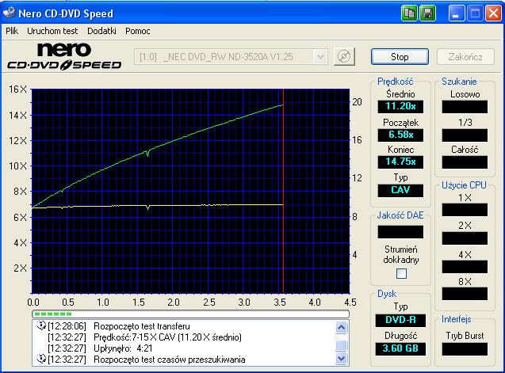Click the Stop button
The image size is (505, 373).
[x=400, y=57]
